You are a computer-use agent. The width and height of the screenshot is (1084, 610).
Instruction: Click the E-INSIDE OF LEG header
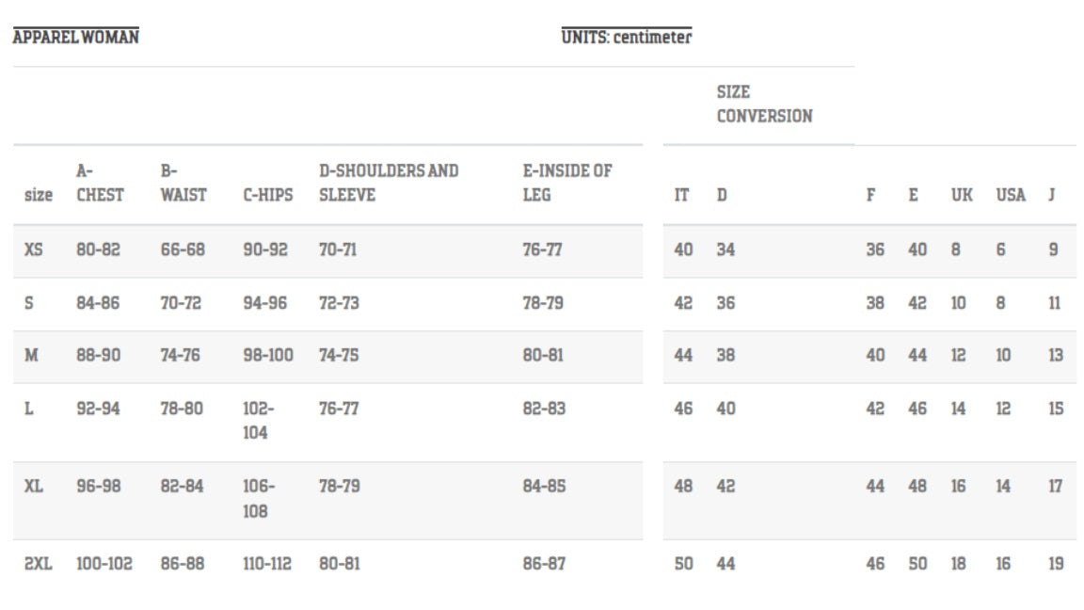(x=566, y=184)
